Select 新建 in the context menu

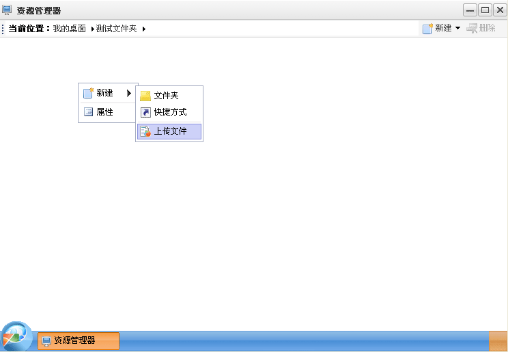[x=108, y=93]
